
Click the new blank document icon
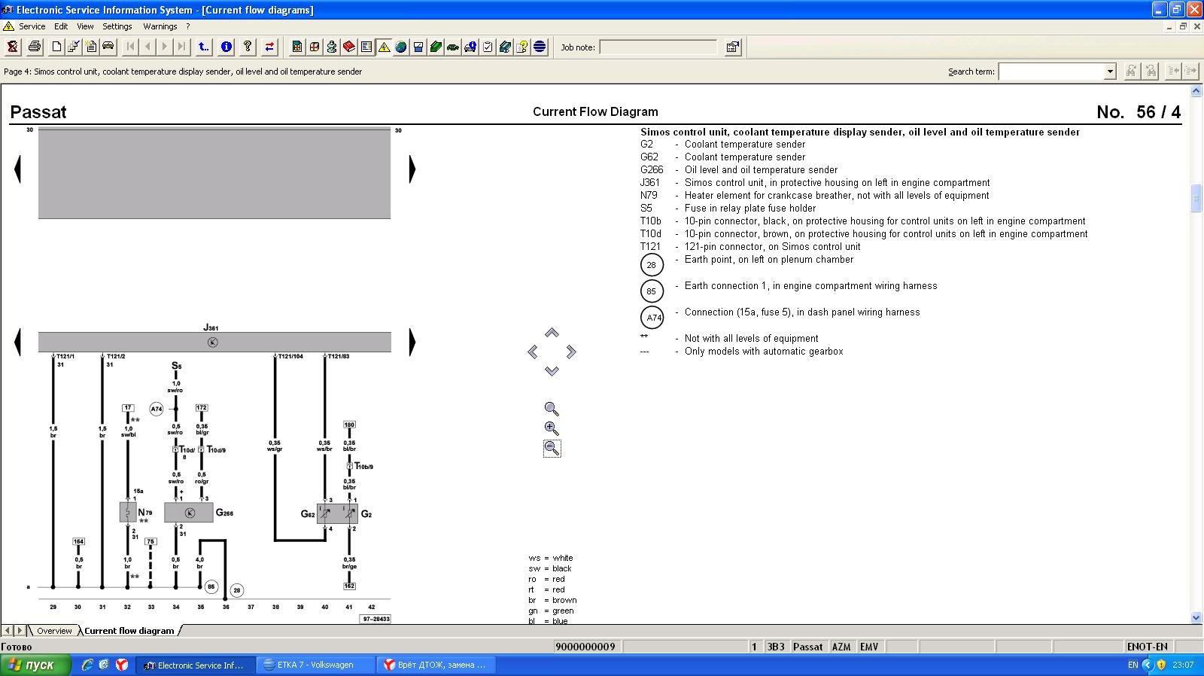click(56, 47)
